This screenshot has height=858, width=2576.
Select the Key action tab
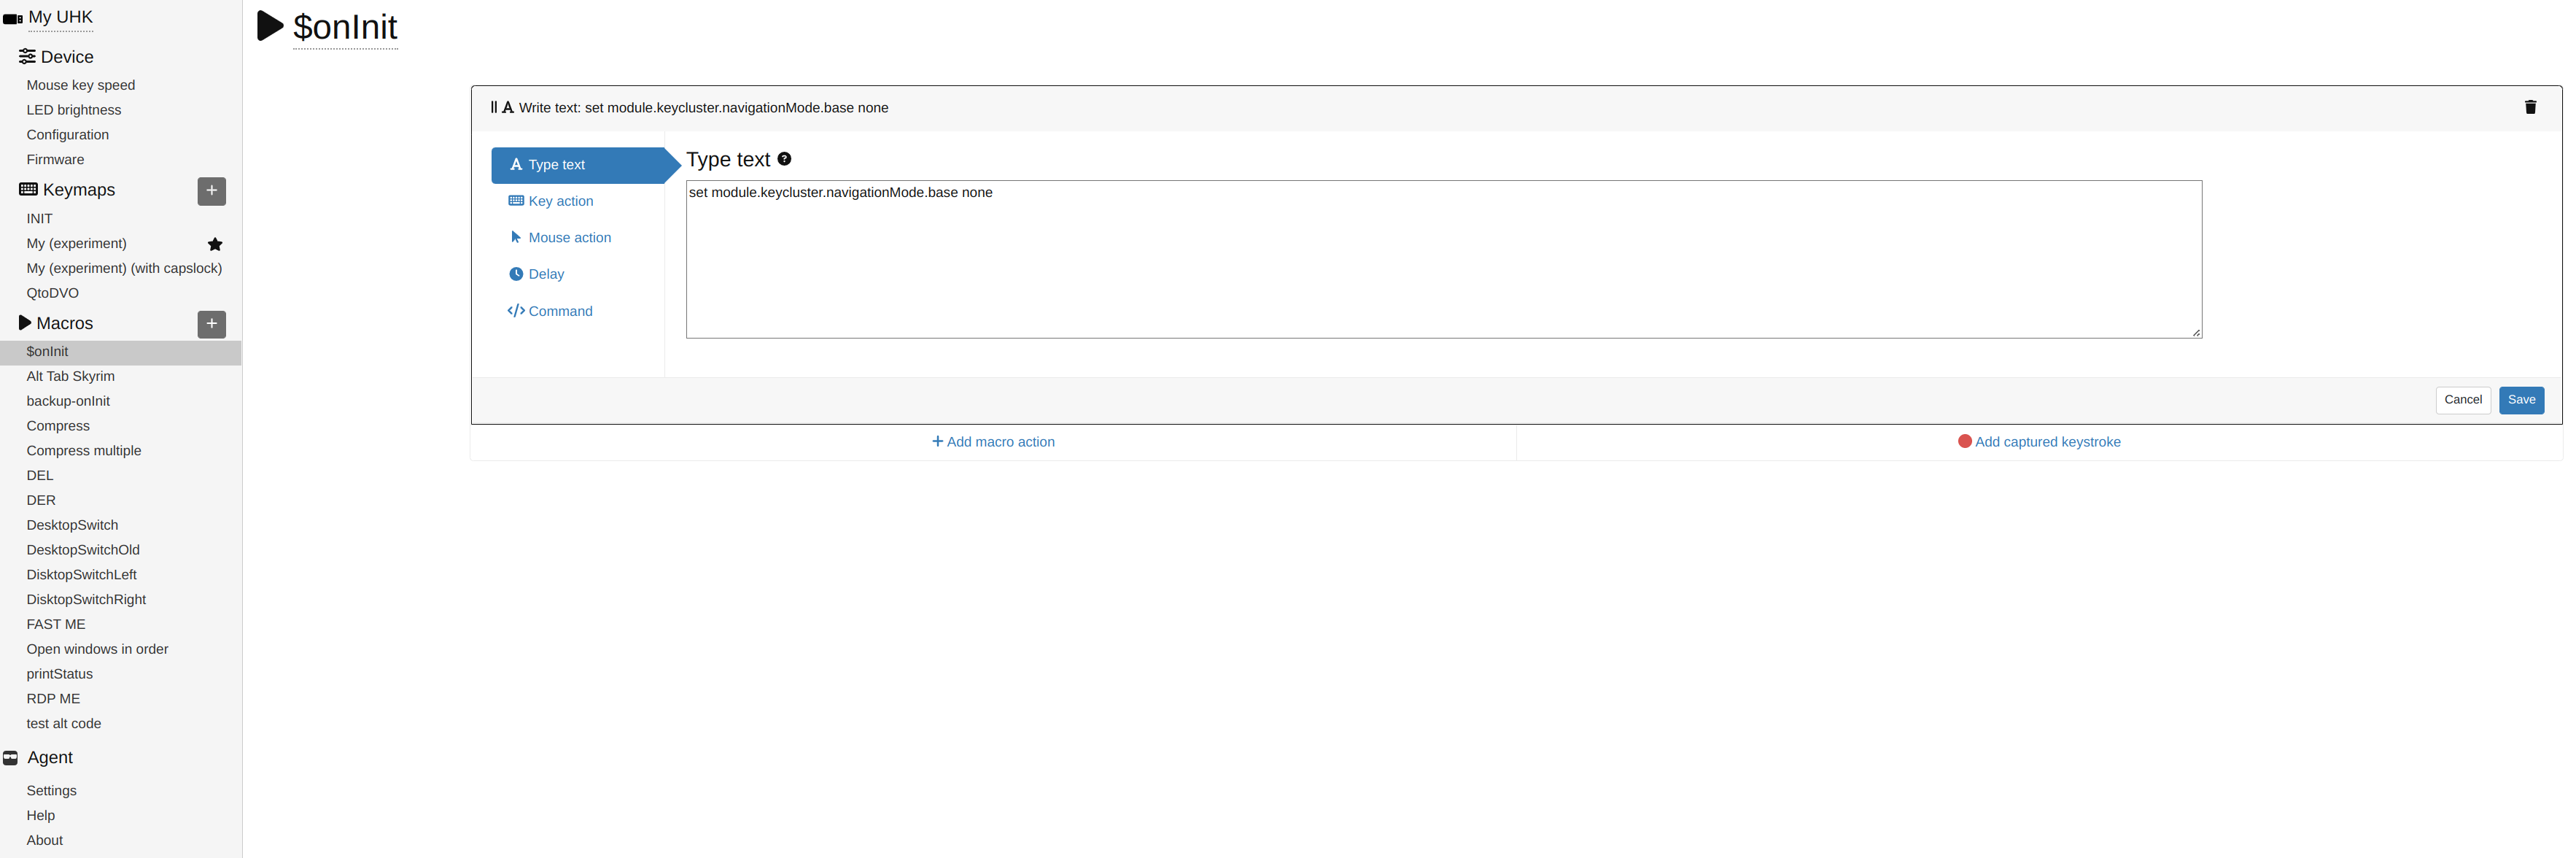(x=560, y=201)
